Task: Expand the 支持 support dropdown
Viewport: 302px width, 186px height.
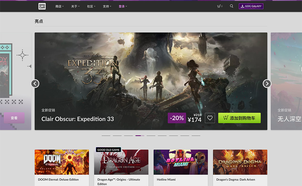Action: click(x=107, y=6)
